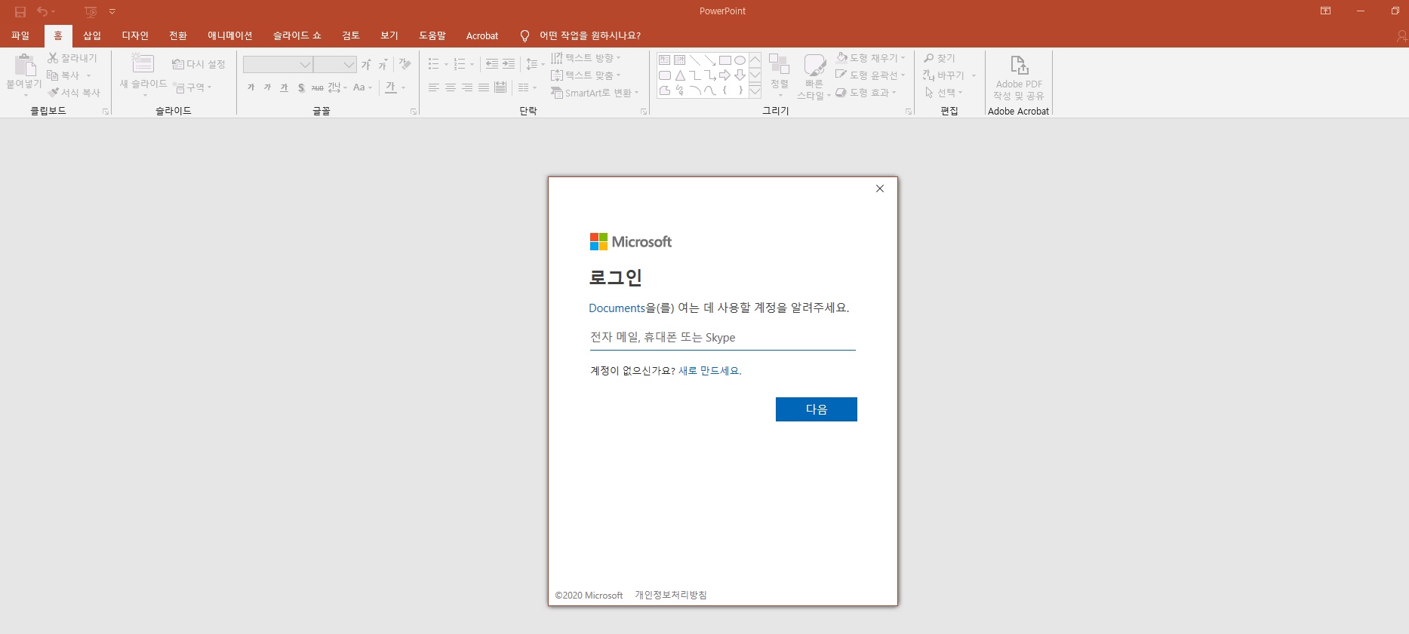The height and width of the screenshot is (634, 1409).
Task: Click the Paste (붙여넣기) clipboard icon
Action: tap(25, 66)
